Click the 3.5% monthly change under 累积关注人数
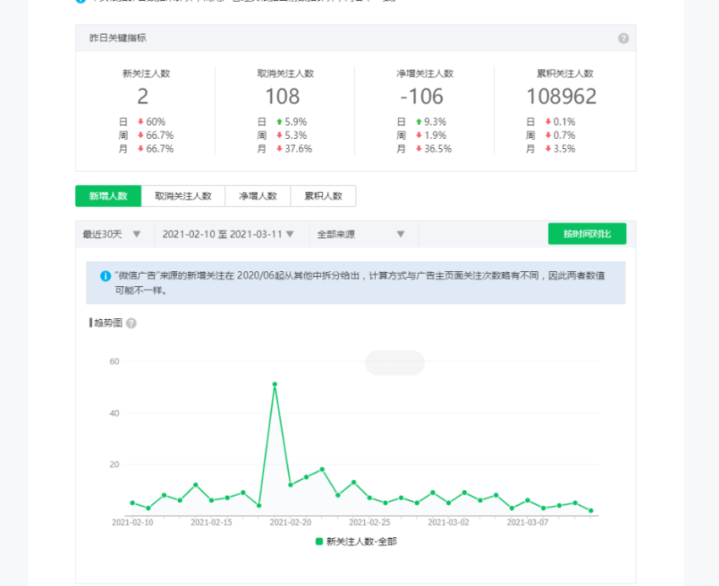 (x=564, y=149)
